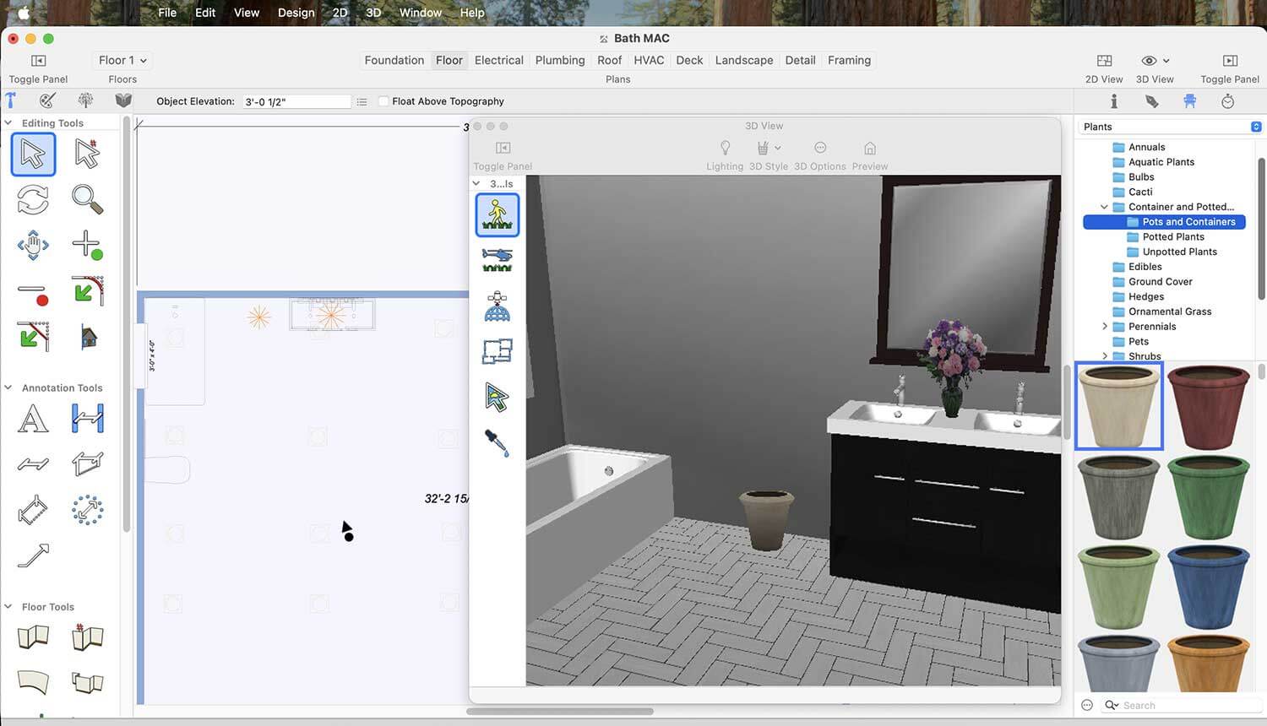Image resolution: width=1267 pixels, height=726 pixels.
Task: Choose the walkthrough view icon in 3D panel
Action: coord(497,214)
